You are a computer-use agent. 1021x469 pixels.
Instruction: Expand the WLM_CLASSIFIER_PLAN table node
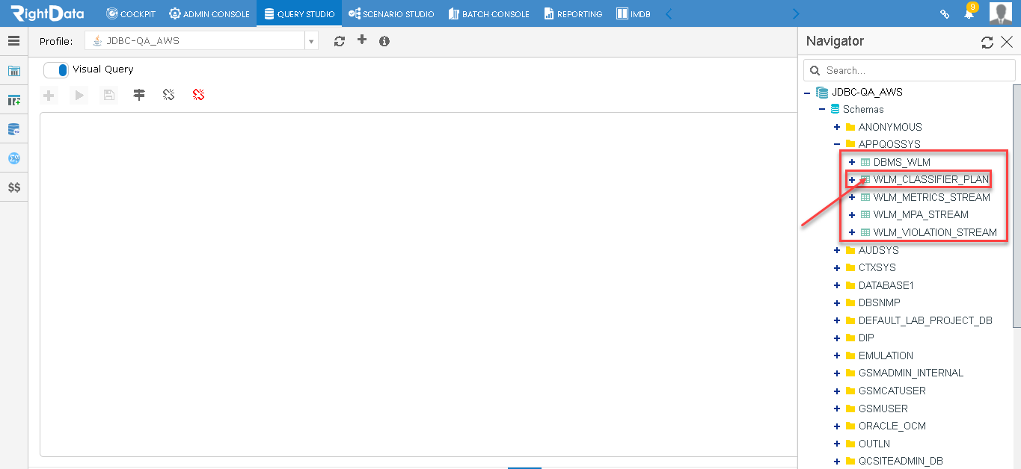tap(852, 179)
